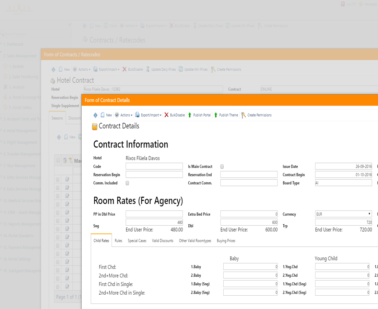
Task: Click the Extra Bed Price input field
Action: (x=249, y=214)
